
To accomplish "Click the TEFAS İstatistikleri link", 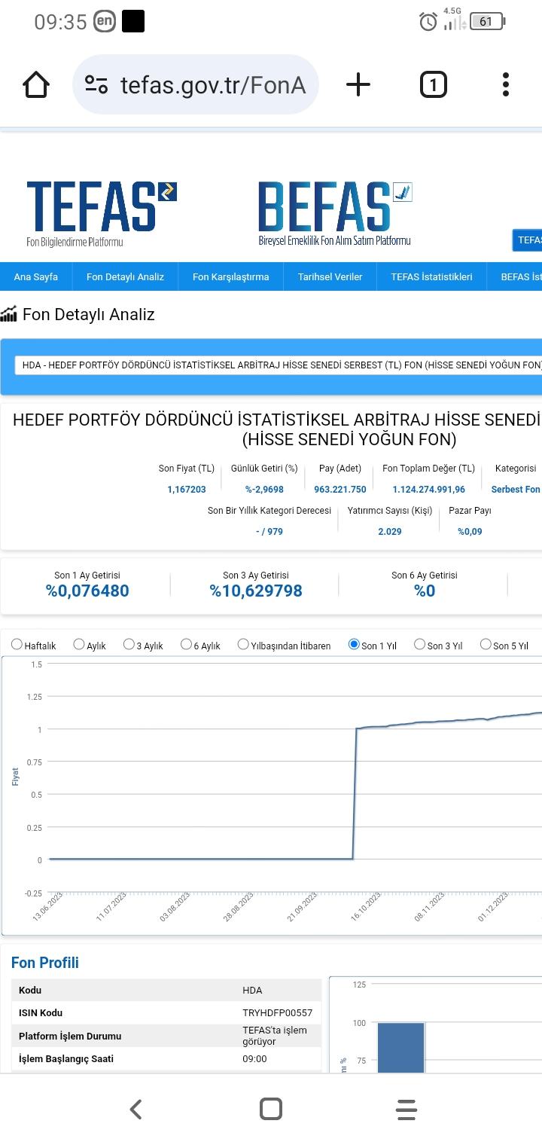I will [431, 276].
